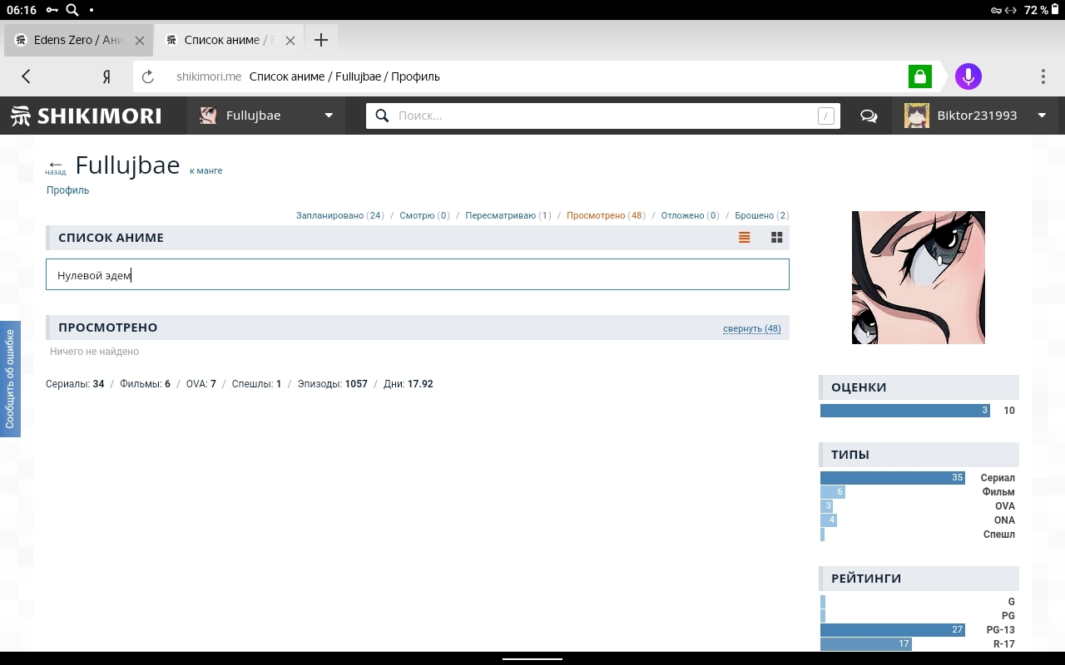The height and width of the screenshot is (665, 1065).
Task: Switch to list view layout icon
Action: [x=744, y=238]
